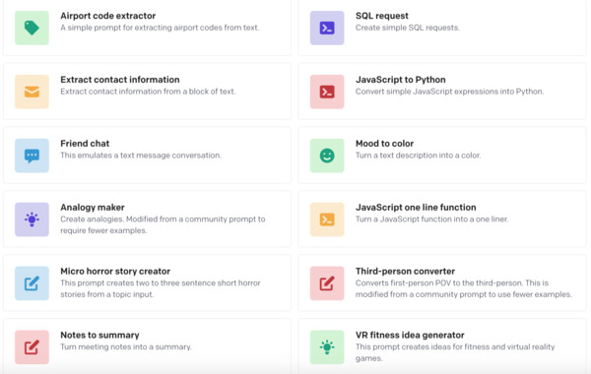Click the purple lightbulb icon for Analogy maker

coord(32,219)
